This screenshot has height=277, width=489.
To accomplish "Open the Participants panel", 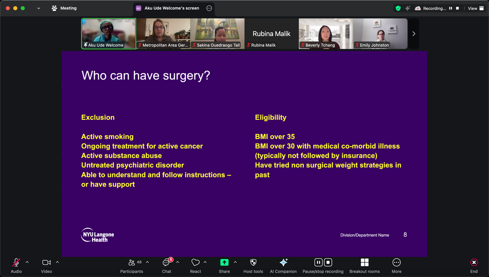I will pos(132,266).
